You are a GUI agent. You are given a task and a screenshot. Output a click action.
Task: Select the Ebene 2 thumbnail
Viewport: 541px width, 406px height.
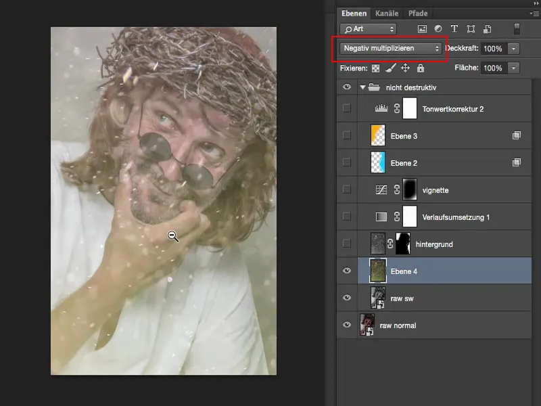378,162
